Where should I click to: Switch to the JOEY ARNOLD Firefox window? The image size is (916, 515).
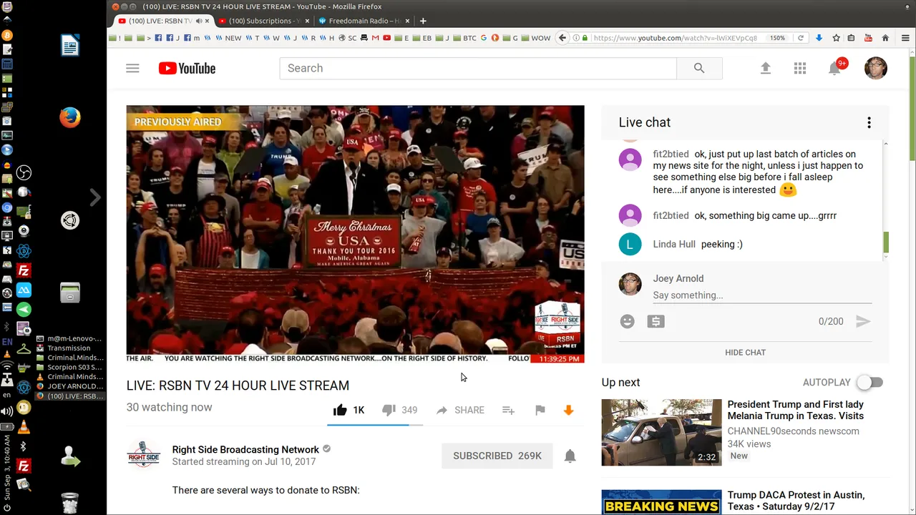(70, 386)
